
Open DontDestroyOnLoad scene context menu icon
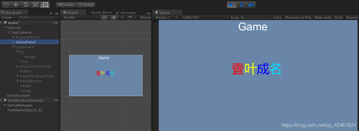click(55, 100)
